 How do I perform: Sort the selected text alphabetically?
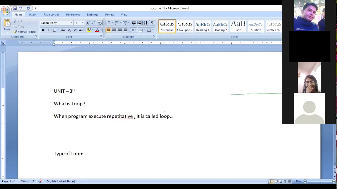tap(145, 23)
